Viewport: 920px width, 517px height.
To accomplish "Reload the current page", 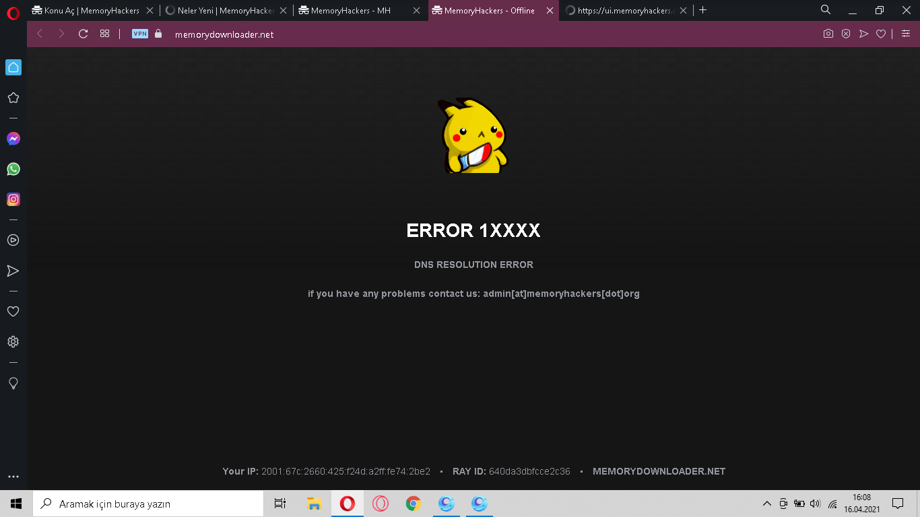I will coord(84,34).
